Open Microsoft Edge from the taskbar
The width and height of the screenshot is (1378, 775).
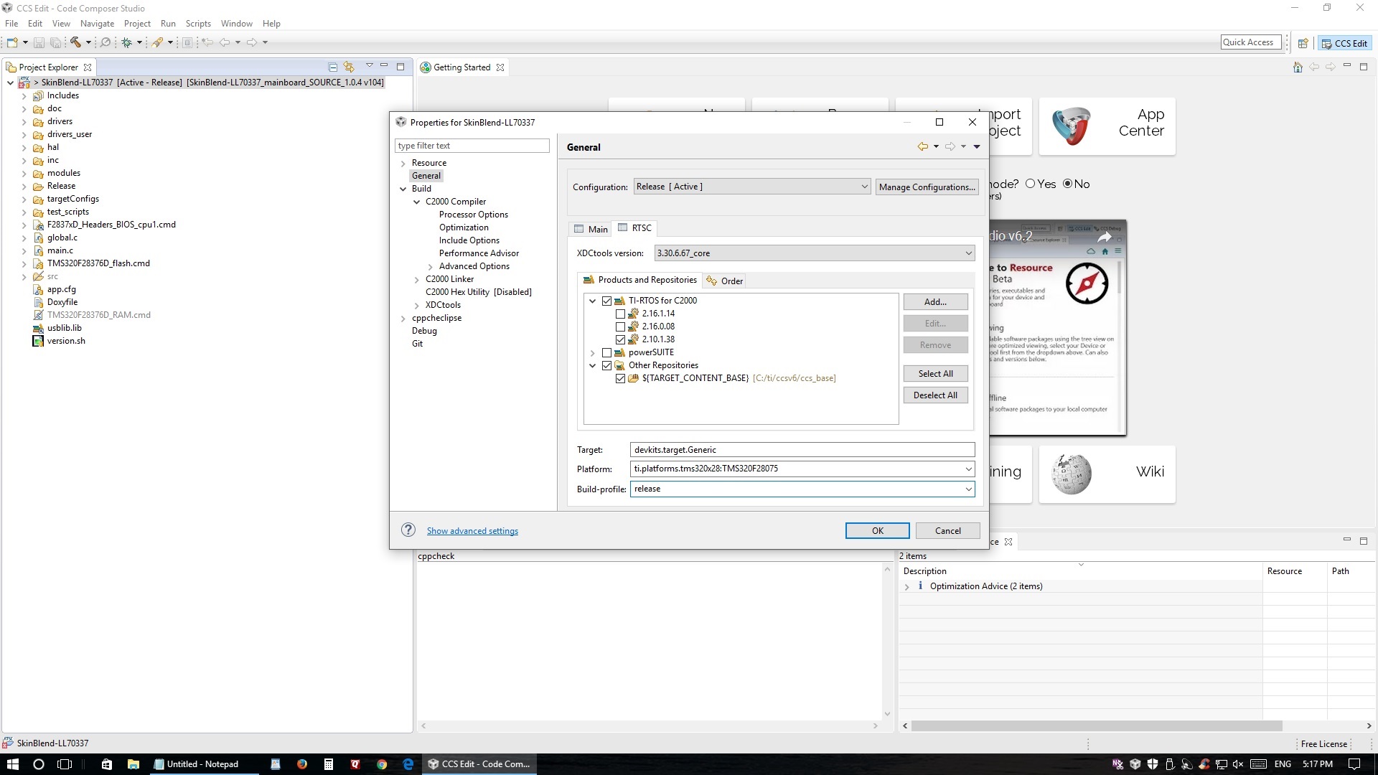408,764
